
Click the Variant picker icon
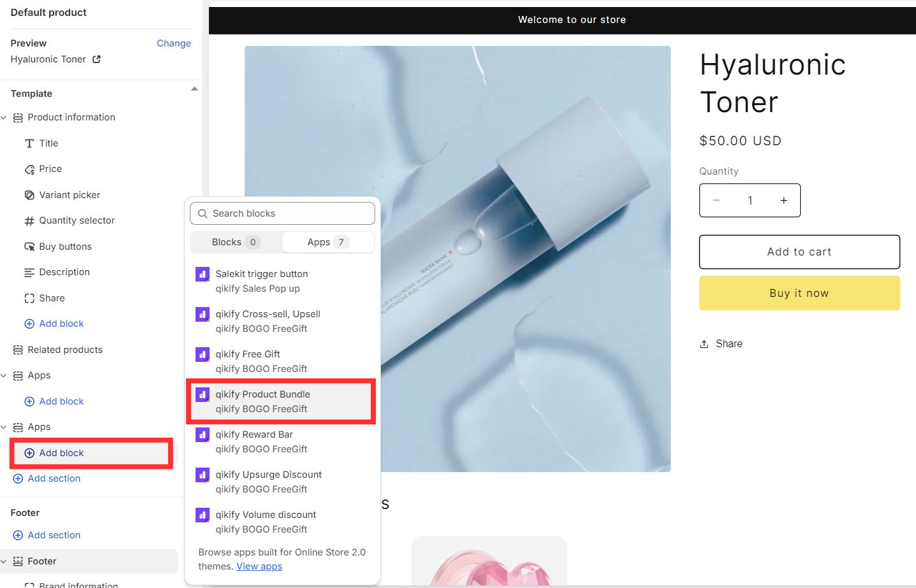[x=29, y=195]
